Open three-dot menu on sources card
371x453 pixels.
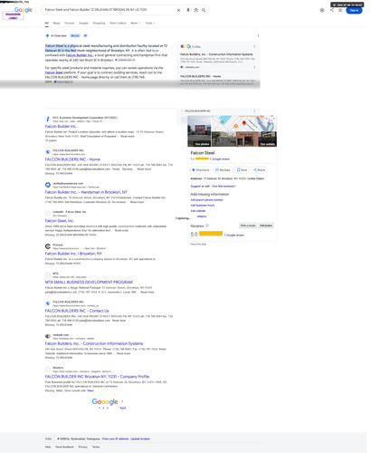(254, 46)
